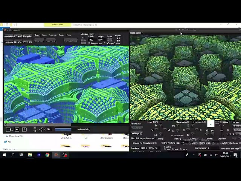Open taskbar search magnifier

(x=12, y=155)
